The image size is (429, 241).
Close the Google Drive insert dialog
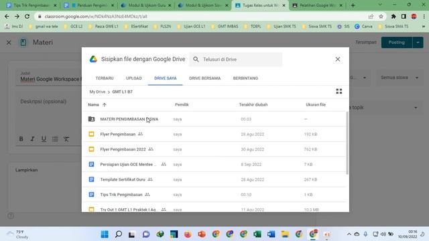pyautogui.click(x=338, y=60)
